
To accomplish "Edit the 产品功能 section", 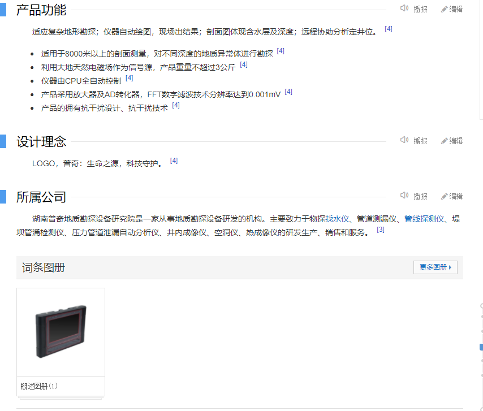I will 452,9.
